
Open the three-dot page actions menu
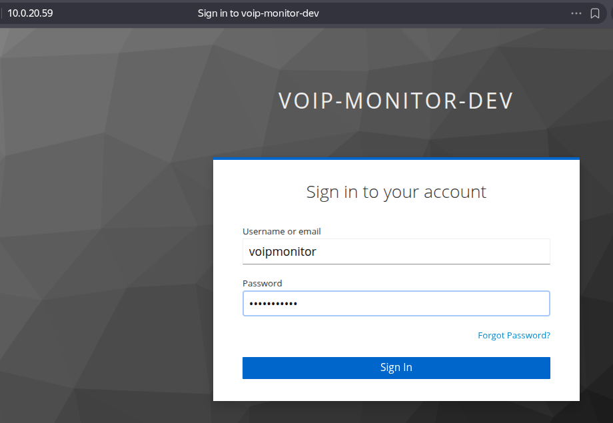click(576, 13)
